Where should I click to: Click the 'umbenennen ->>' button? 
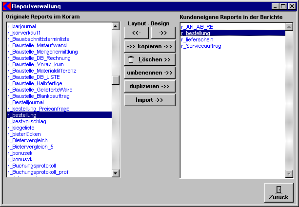coord(150,73)
